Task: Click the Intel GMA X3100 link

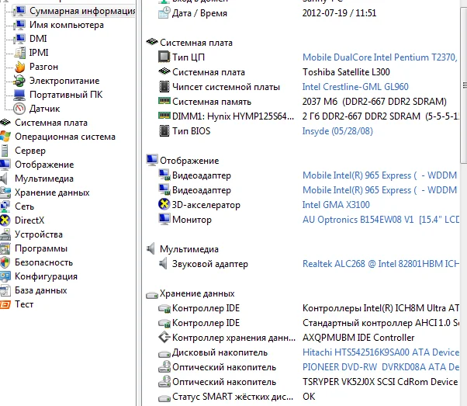Action: click(336, 205)
